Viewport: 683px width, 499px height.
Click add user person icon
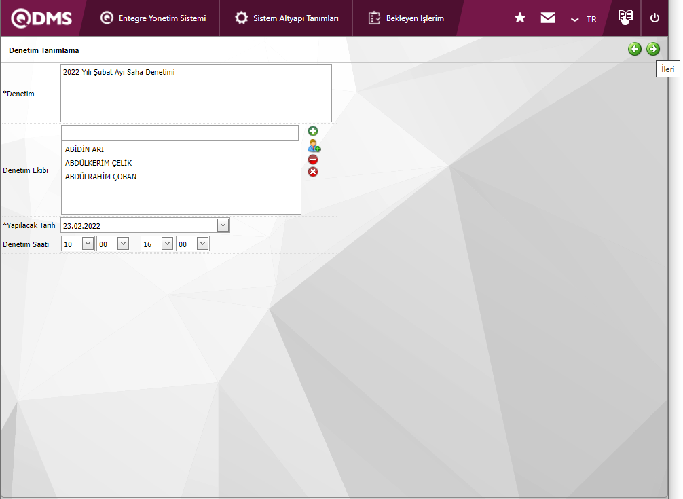point(314,146)
